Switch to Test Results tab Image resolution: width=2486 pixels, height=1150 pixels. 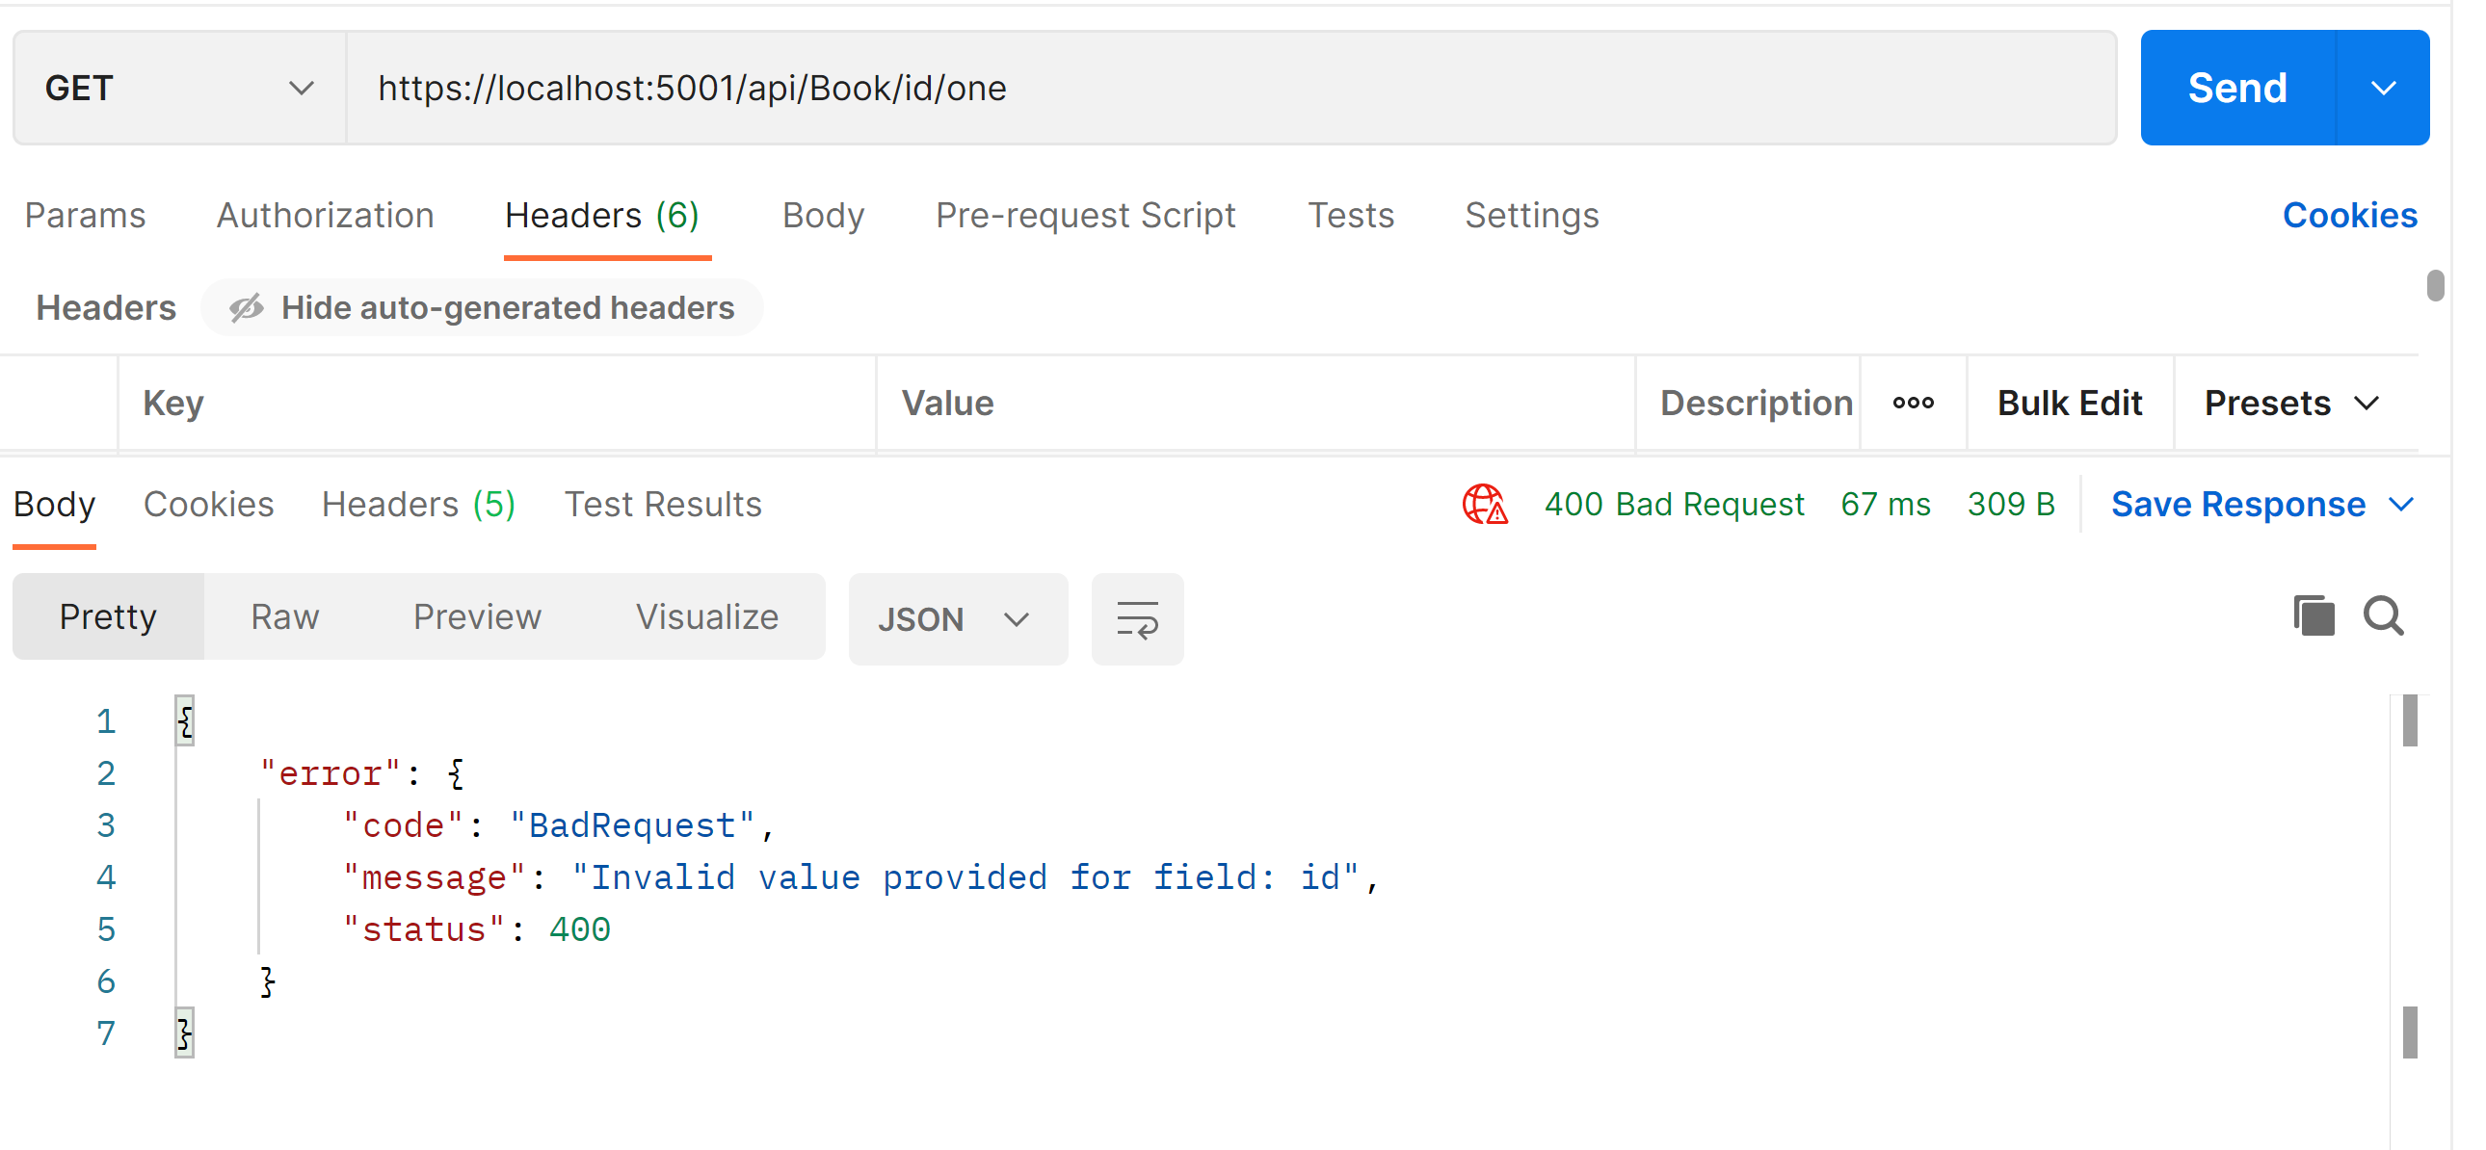pyautogui.click(x=663, y=504)
